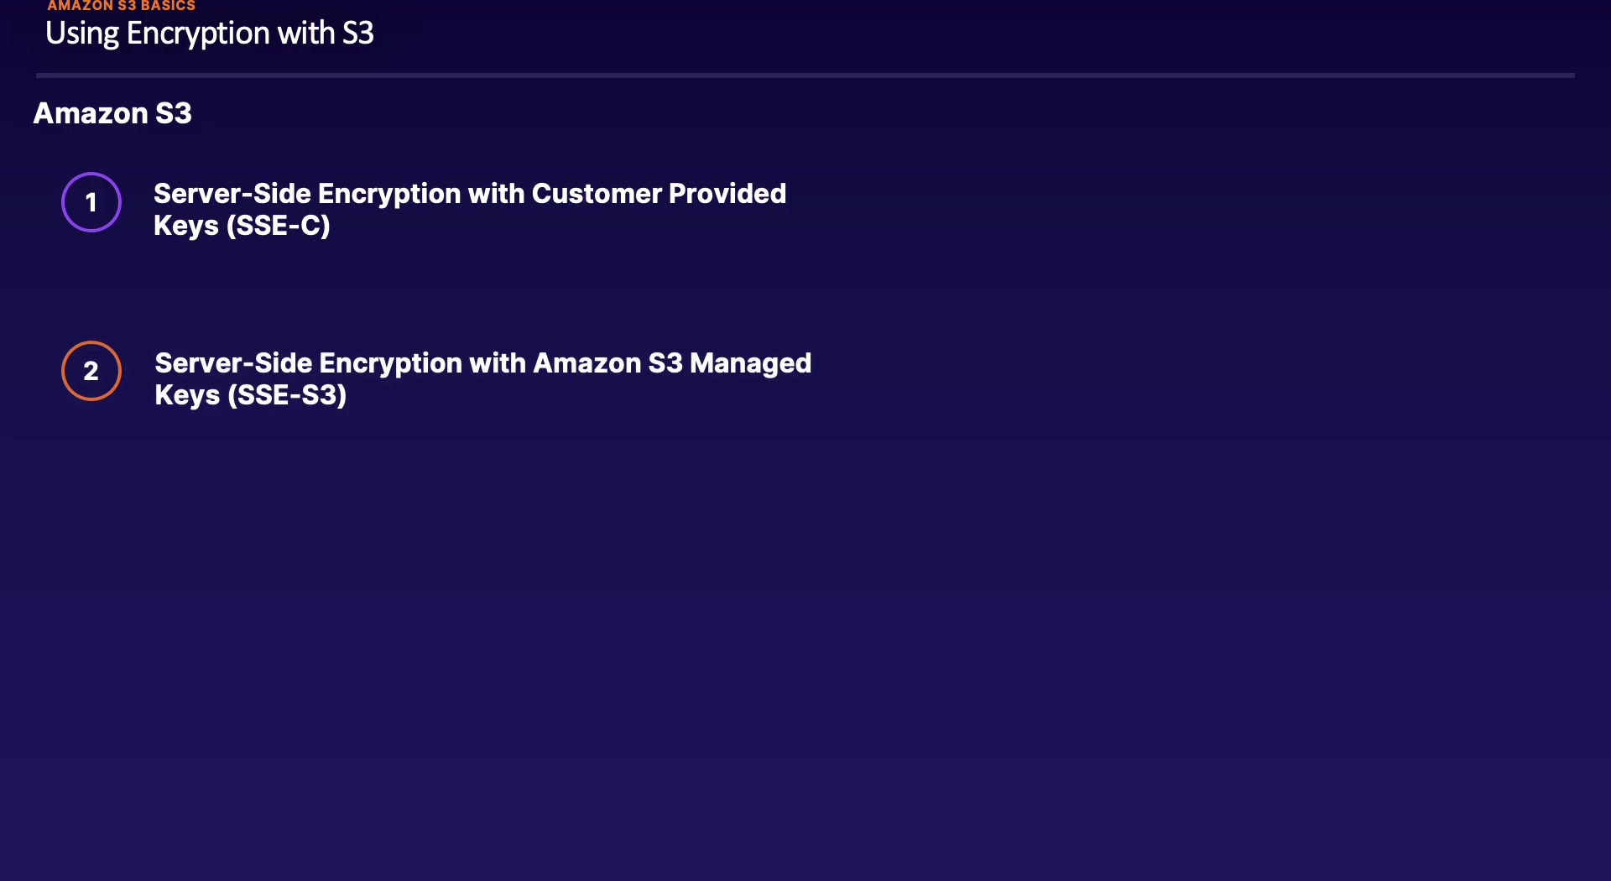Select the "Using Encryption with S3" slide title
Screen dimensions: 1611x881
point(209,34)
